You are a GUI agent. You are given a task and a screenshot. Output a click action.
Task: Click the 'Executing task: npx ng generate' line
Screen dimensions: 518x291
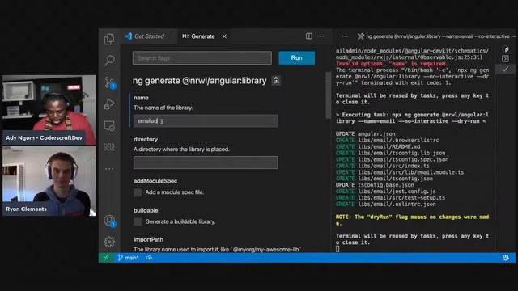[412, 118]
